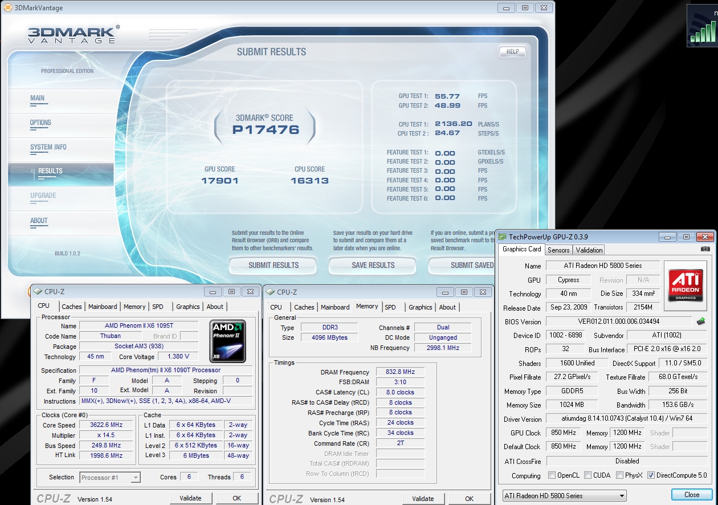Select the Graphics Card tab in GPU-Z

522,249
